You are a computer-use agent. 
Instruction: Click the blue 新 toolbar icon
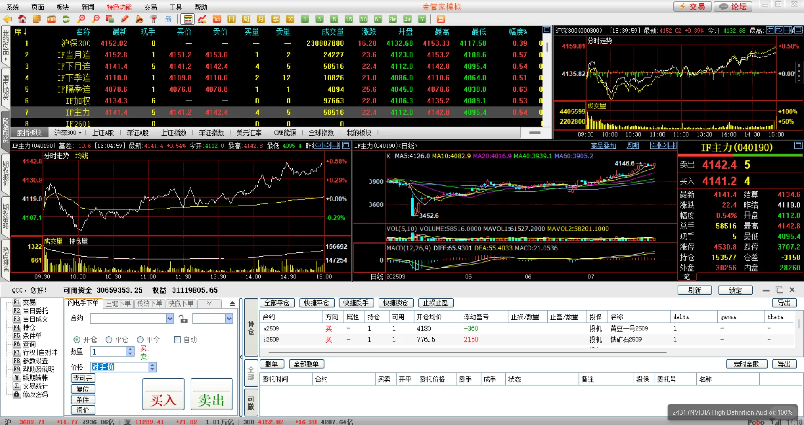[x=168, y=19]
